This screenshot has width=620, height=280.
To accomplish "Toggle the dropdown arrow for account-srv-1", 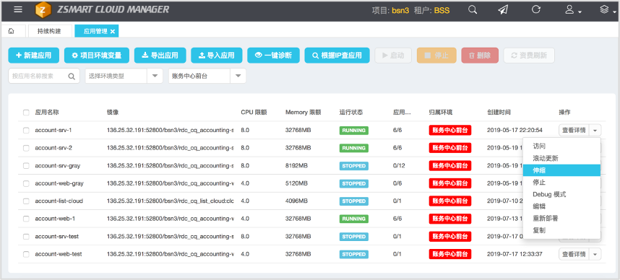I will [595, 131].
